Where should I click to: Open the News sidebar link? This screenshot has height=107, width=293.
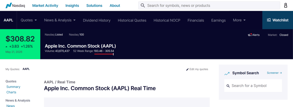tap(11, 106)
